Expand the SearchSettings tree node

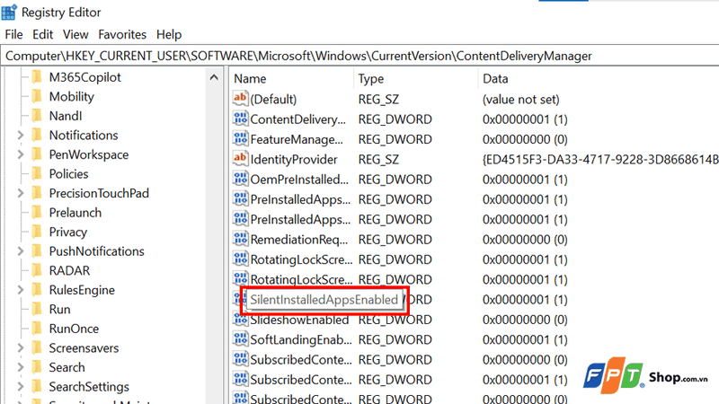[21, 387]
